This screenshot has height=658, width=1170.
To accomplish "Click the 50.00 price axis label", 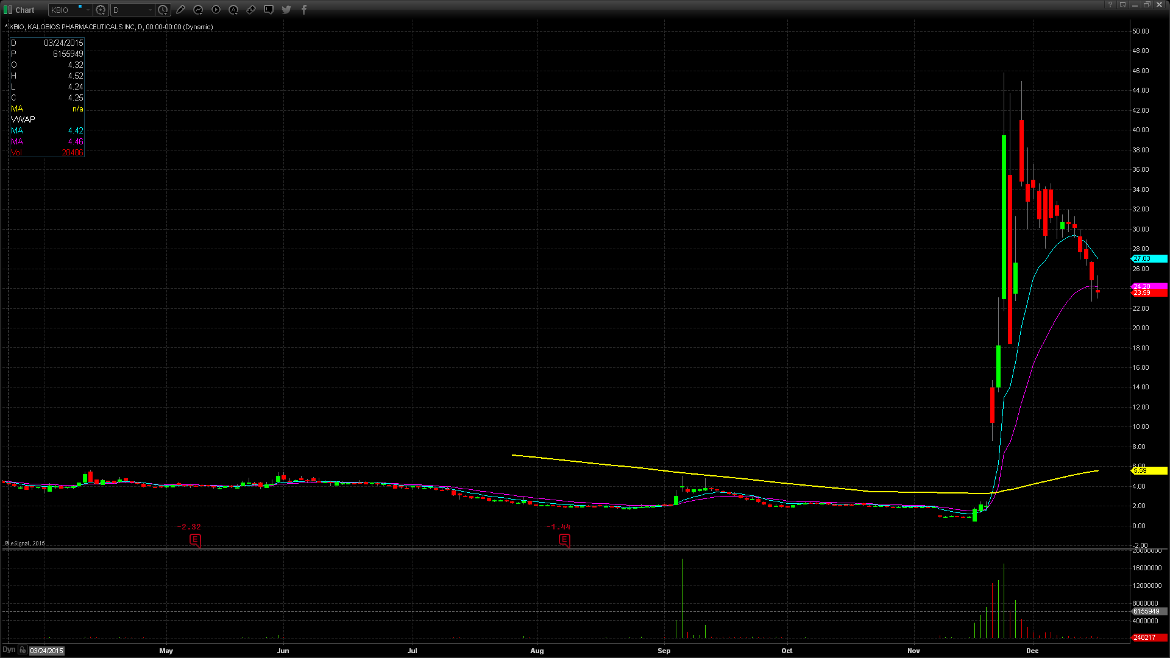I will (x=1140, y=31).
